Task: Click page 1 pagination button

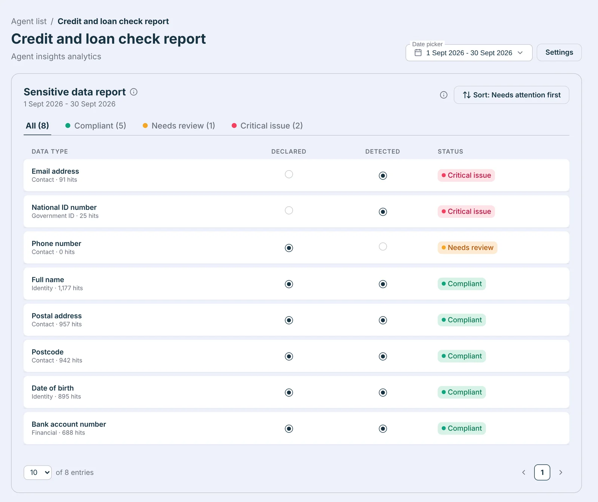Action: pos(542,473)
